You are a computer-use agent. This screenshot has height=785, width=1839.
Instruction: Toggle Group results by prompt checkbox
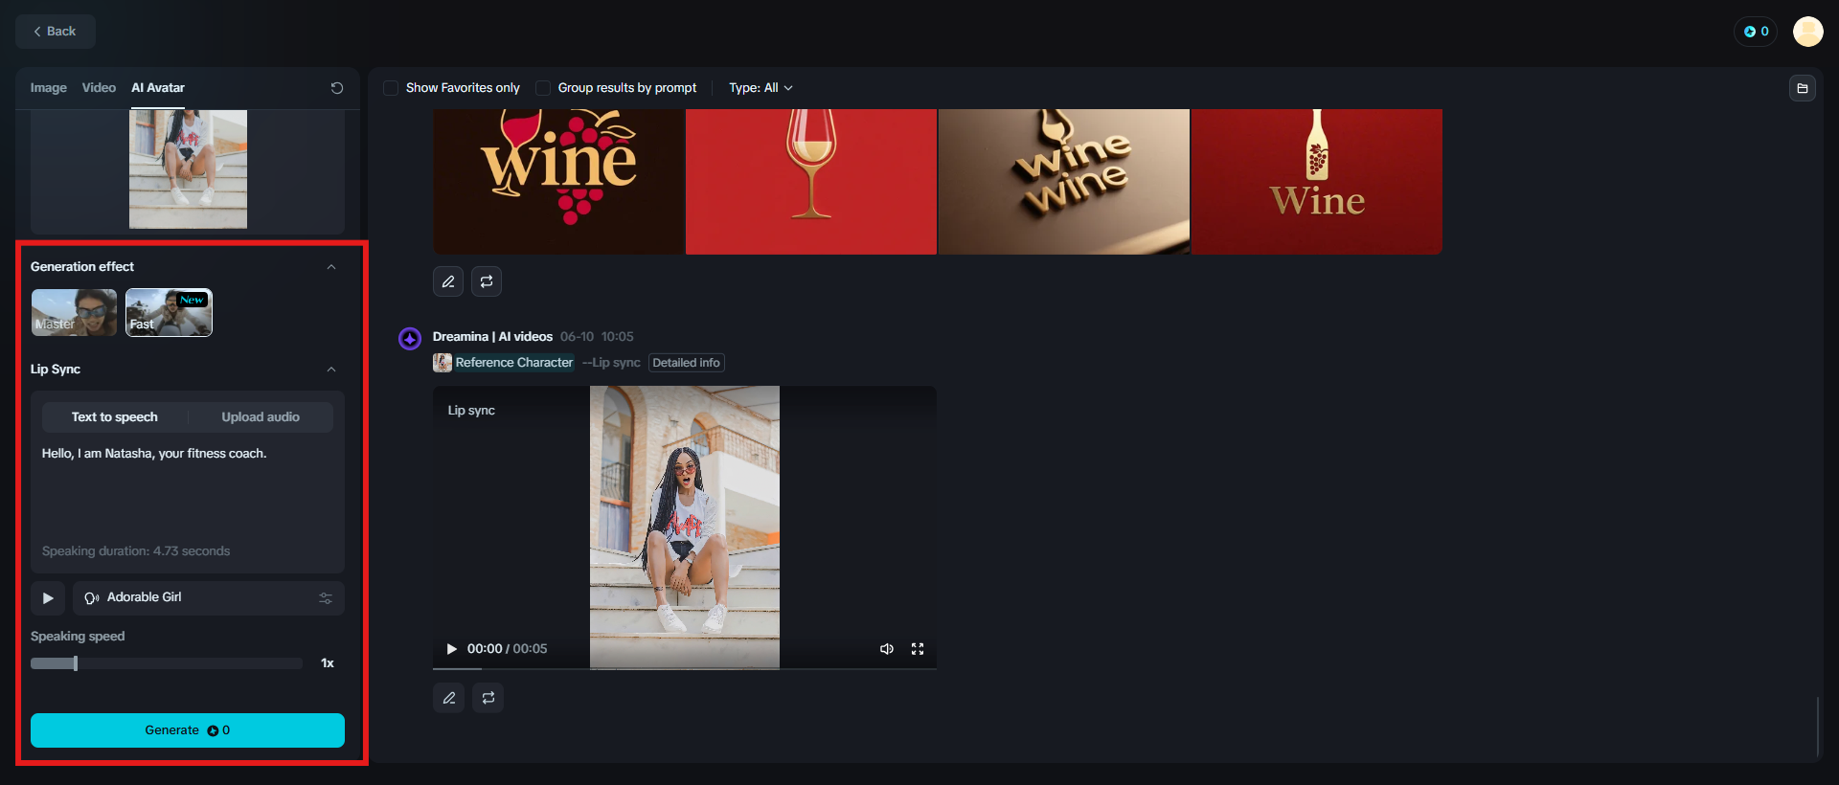point(543,88)
